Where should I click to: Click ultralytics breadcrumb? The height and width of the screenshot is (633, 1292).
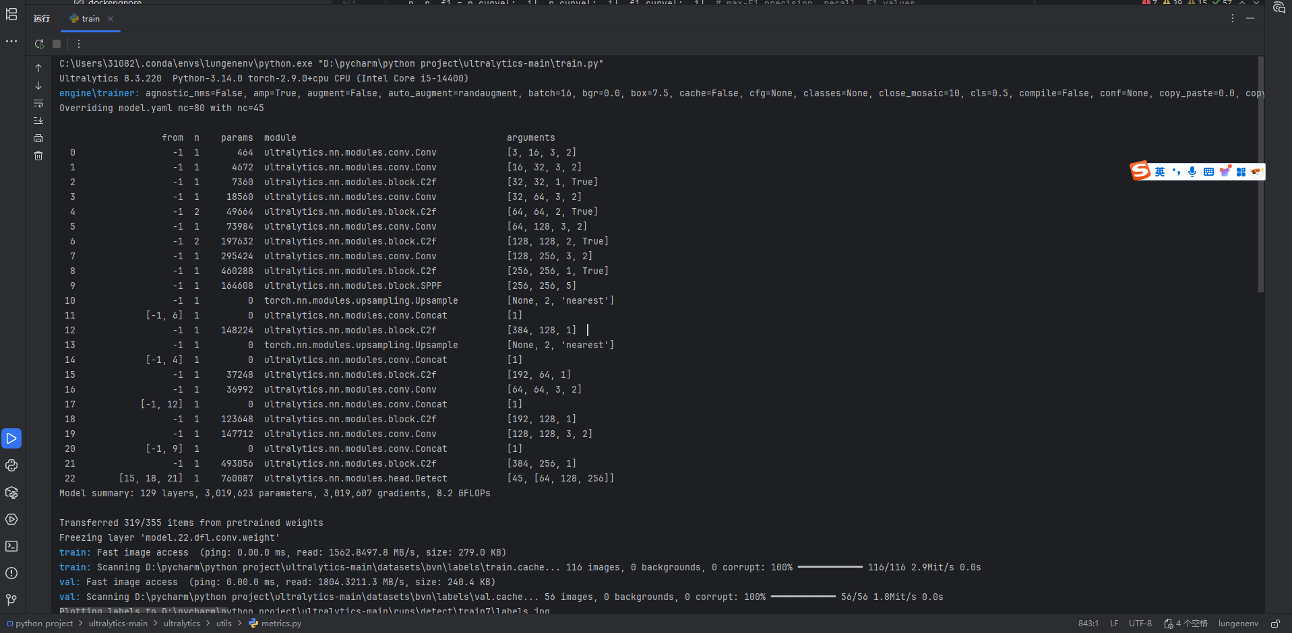point(182,624)
